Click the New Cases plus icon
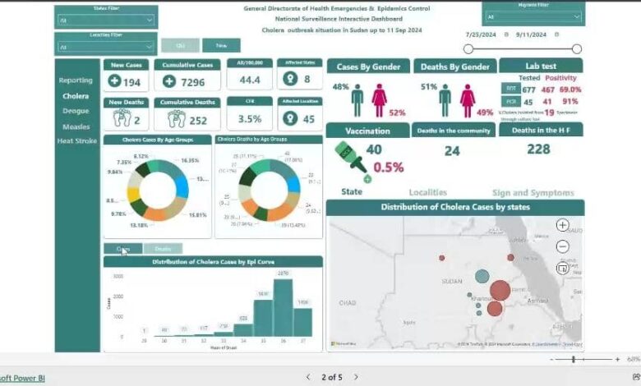 (115, 81)
